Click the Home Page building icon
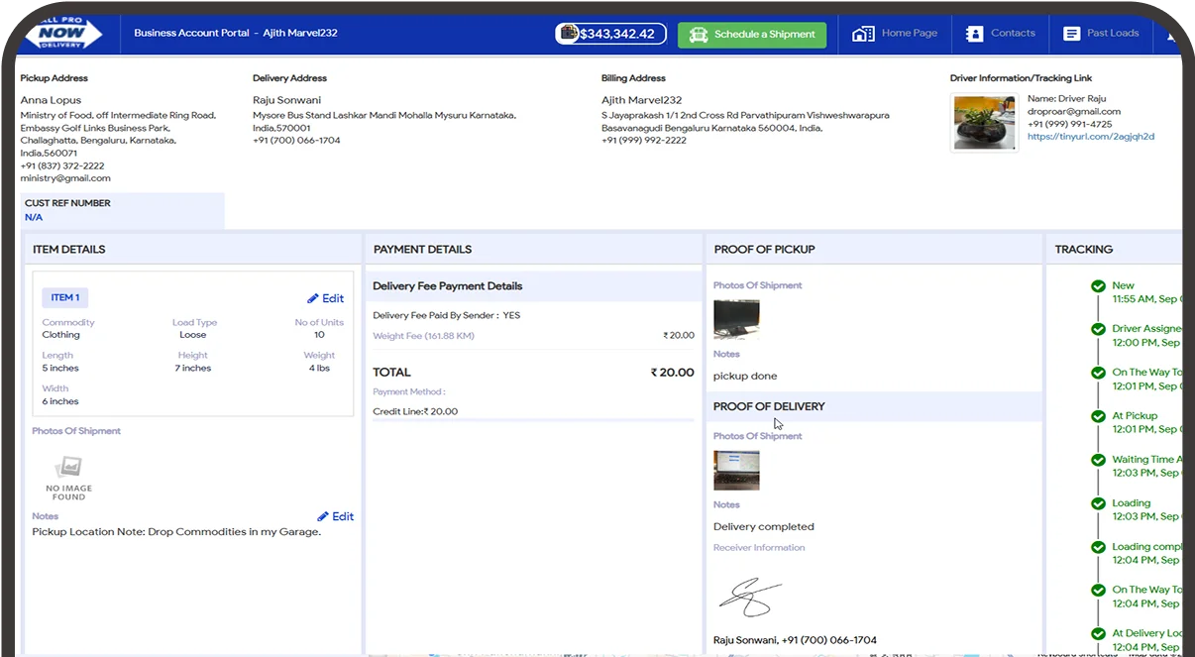The width and height of the screenshot is (1195, 657). click(x=863, y=34)
